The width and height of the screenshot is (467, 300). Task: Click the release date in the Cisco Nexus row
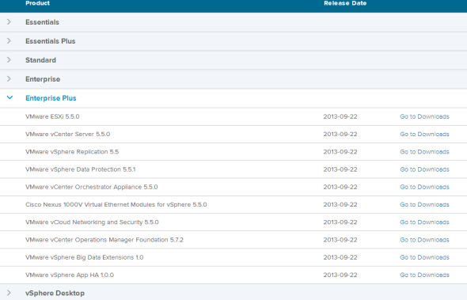pos(340,204)
